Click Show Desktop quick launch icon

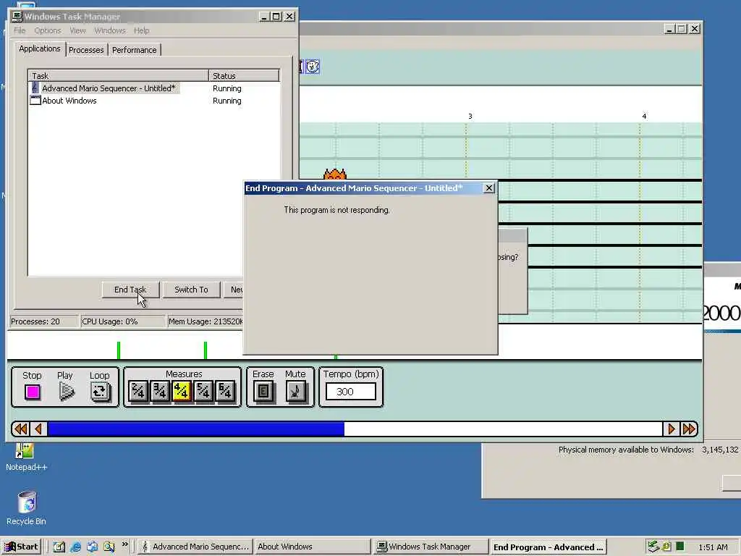pyautogui.click(x=59, y=547)
